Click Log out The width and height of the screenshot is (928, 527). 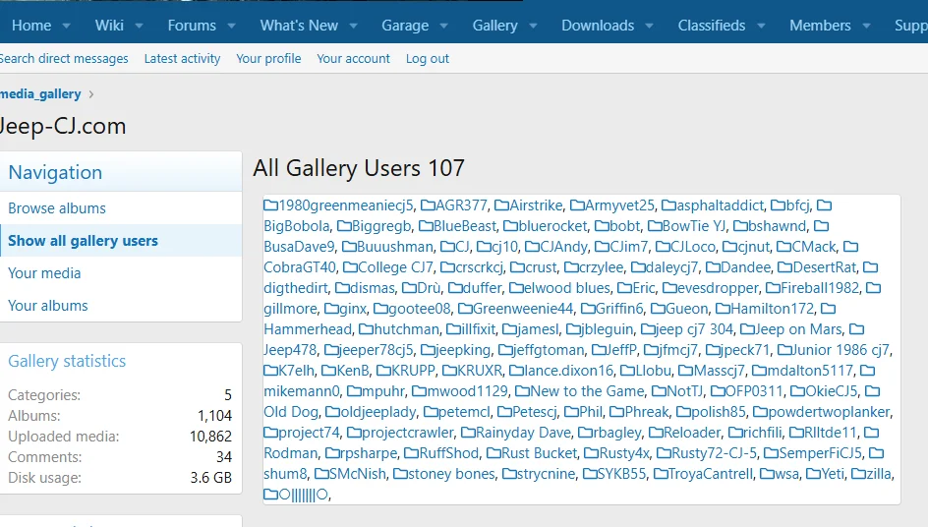tap(428, 59)
